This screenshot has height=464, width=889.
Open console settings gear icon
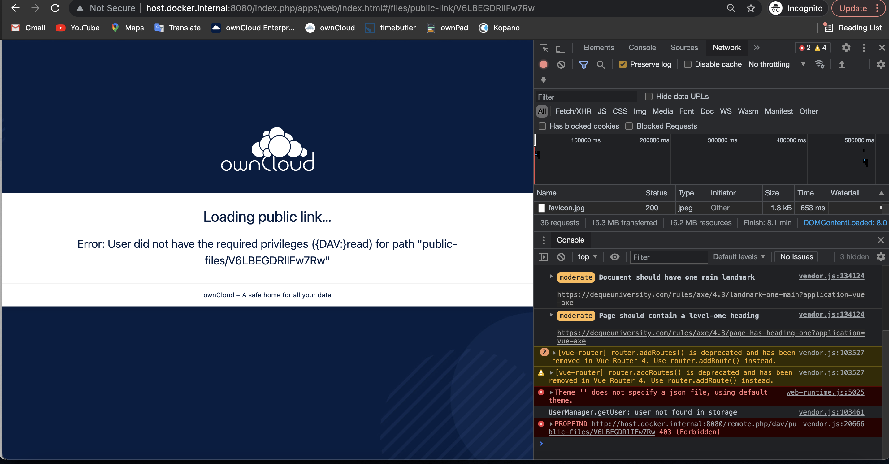880,257
